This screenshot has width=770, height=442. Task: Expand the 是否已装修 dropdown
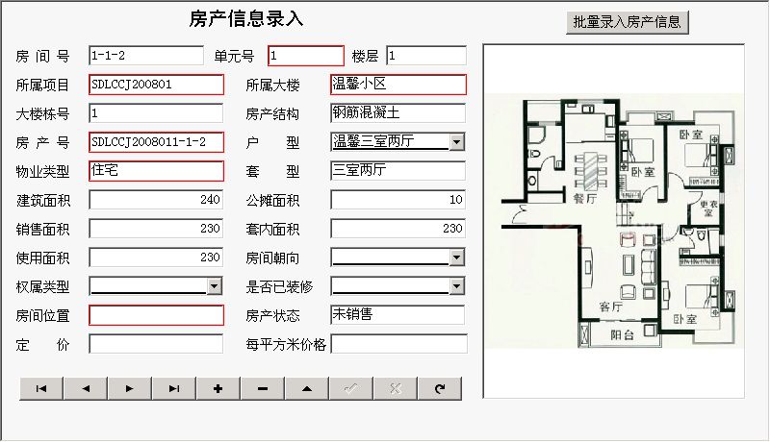click(456, 286)
